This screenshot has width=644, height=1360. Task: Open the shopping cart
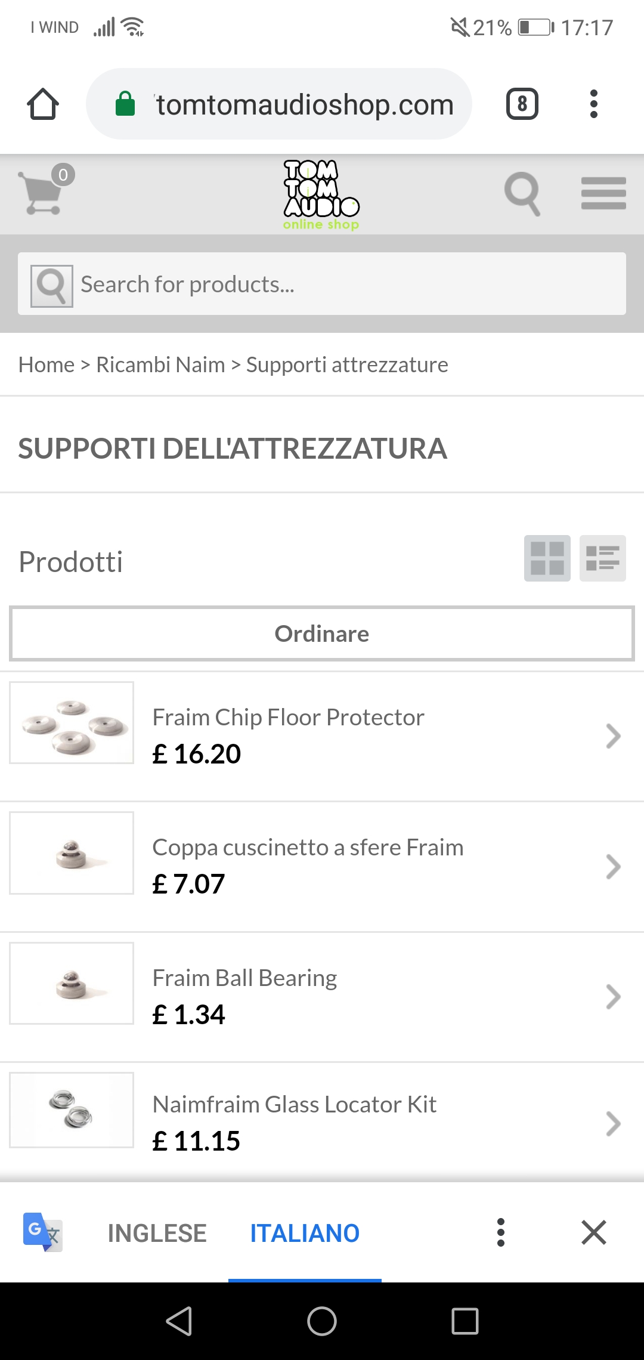42,192
